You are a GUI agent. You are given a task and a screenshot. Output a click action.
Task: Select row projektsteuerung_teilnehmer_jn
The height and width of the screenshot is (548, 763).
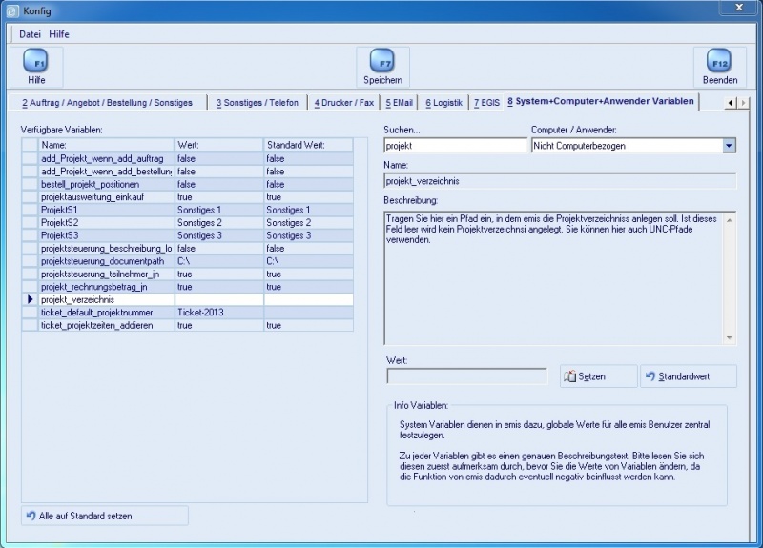click(187, 274)
